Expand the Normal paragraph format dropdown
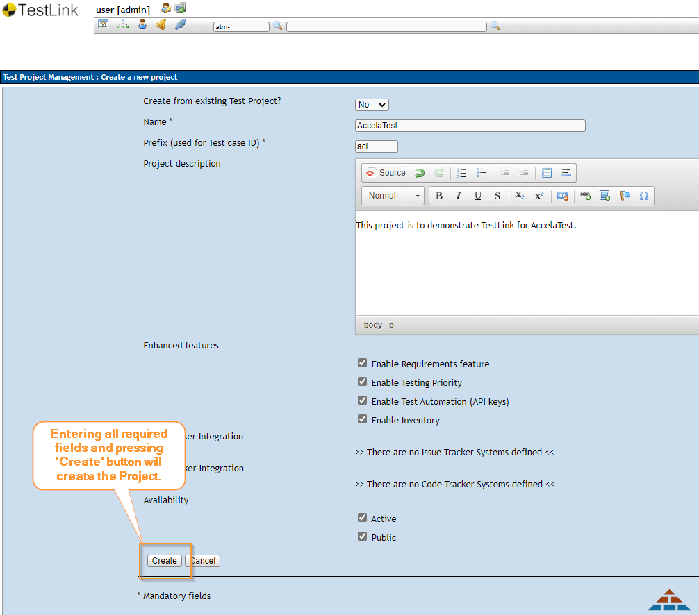699x615 pixels. [393, 196]
